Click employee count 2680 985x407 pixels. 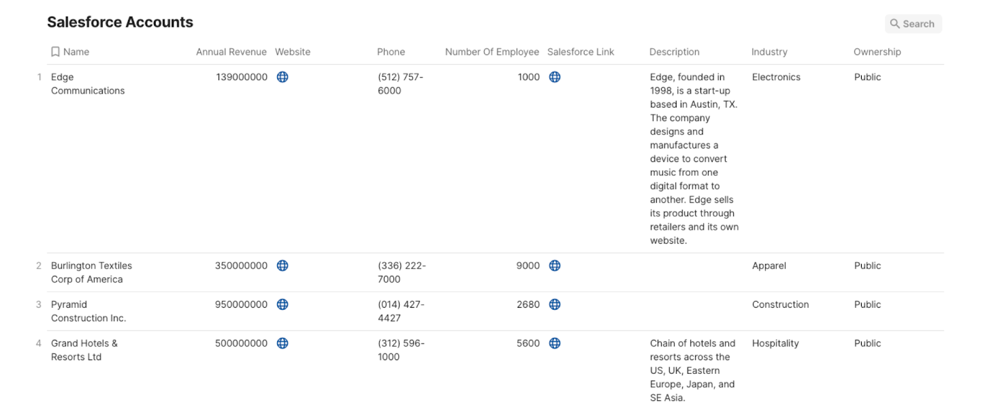click(528, 304)
